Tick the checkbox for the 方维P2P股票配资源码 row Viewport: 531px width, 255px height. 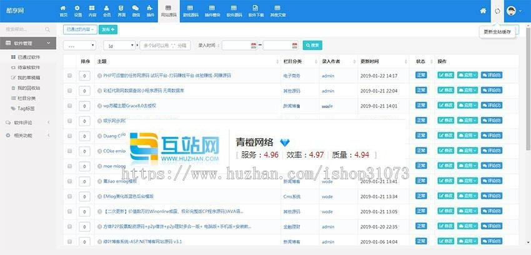(x=69, y=226)
